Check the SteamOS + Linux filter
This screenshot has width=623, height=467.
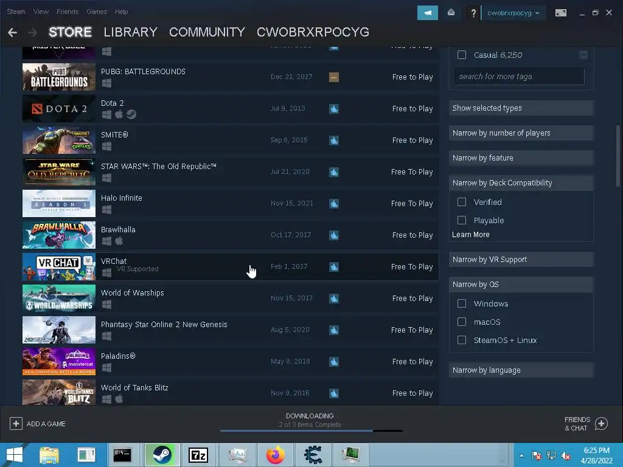tap(462, 341)
